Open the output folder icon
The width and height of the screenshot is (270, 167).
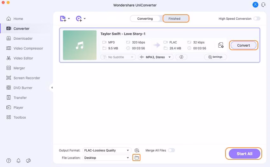pos(137,157)
